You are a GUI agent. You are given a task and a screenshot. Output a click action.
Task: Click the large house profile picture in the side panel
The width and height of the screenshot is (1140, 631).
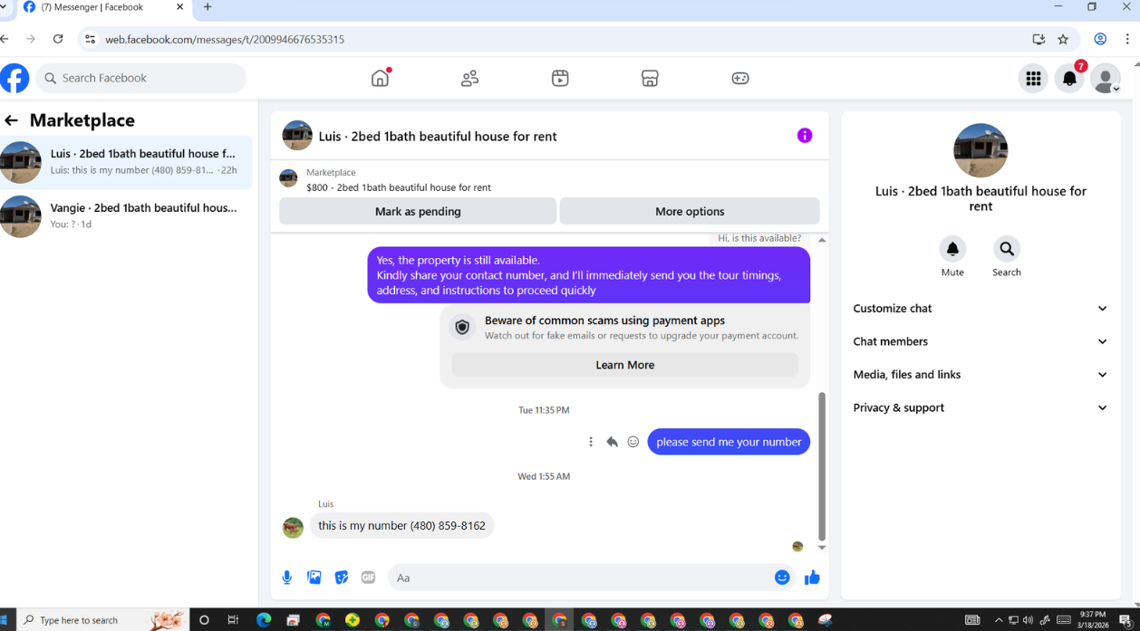981,150
